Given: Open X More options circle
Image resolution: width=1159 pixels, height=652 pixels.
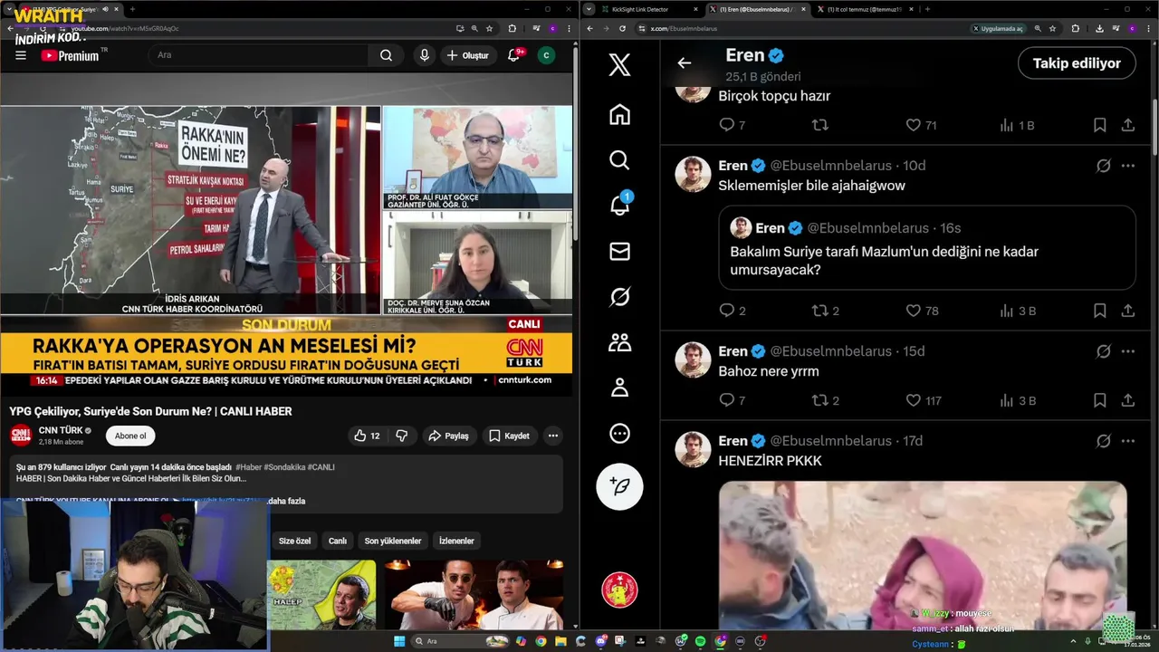Looking at the screenshot, I should click(x=619, y=434).
